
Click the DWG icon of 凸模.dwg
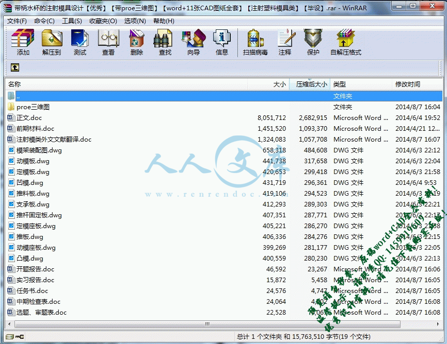(x=11, y=258)
